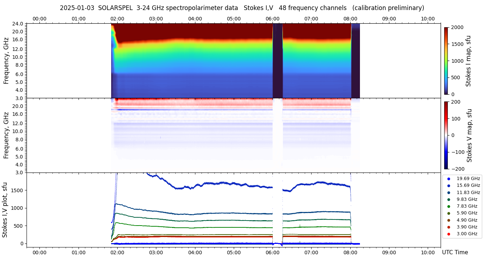The height and width of the screenshot is (260, 484).
Task: Click the 15.69 GHz legend marker dot
Action: click(x=449, y=185)
